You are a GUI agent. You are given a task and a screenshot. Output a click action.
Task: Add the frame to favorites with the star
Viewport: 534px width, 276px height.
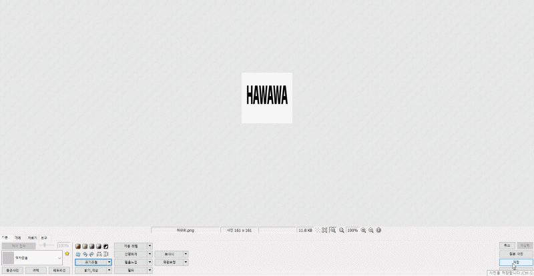(x=67, y=253)
